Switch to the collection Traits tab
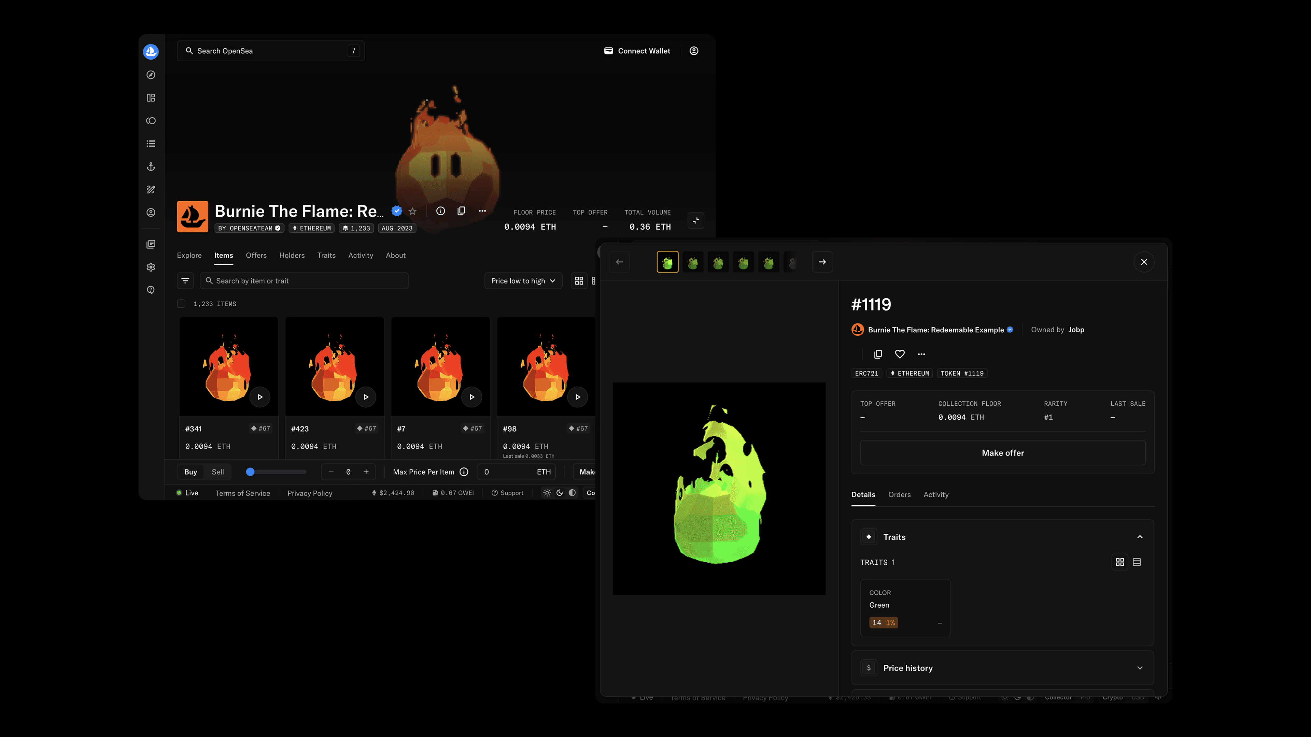The image size is (1311, 737). pos(326,255)
